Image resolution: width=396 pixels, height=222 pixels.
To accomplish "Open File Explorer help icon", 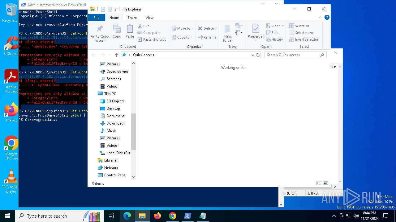I will (327, 17).
